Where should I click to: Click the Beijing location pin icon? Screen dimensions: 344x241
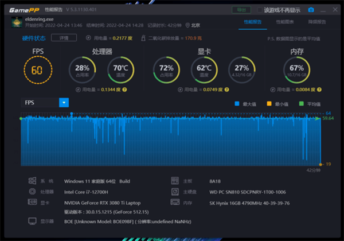[186, 25]
